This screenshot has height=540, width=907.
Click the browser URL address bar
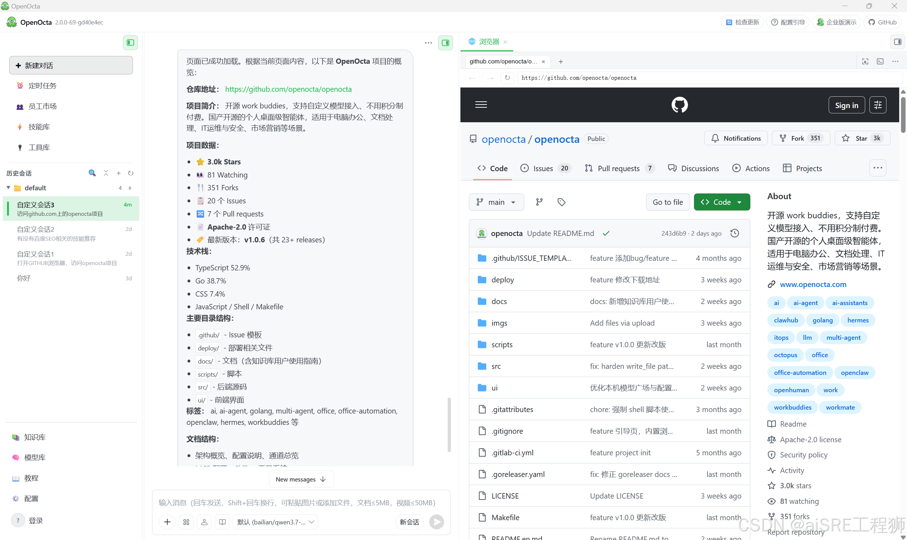(709, 78)
